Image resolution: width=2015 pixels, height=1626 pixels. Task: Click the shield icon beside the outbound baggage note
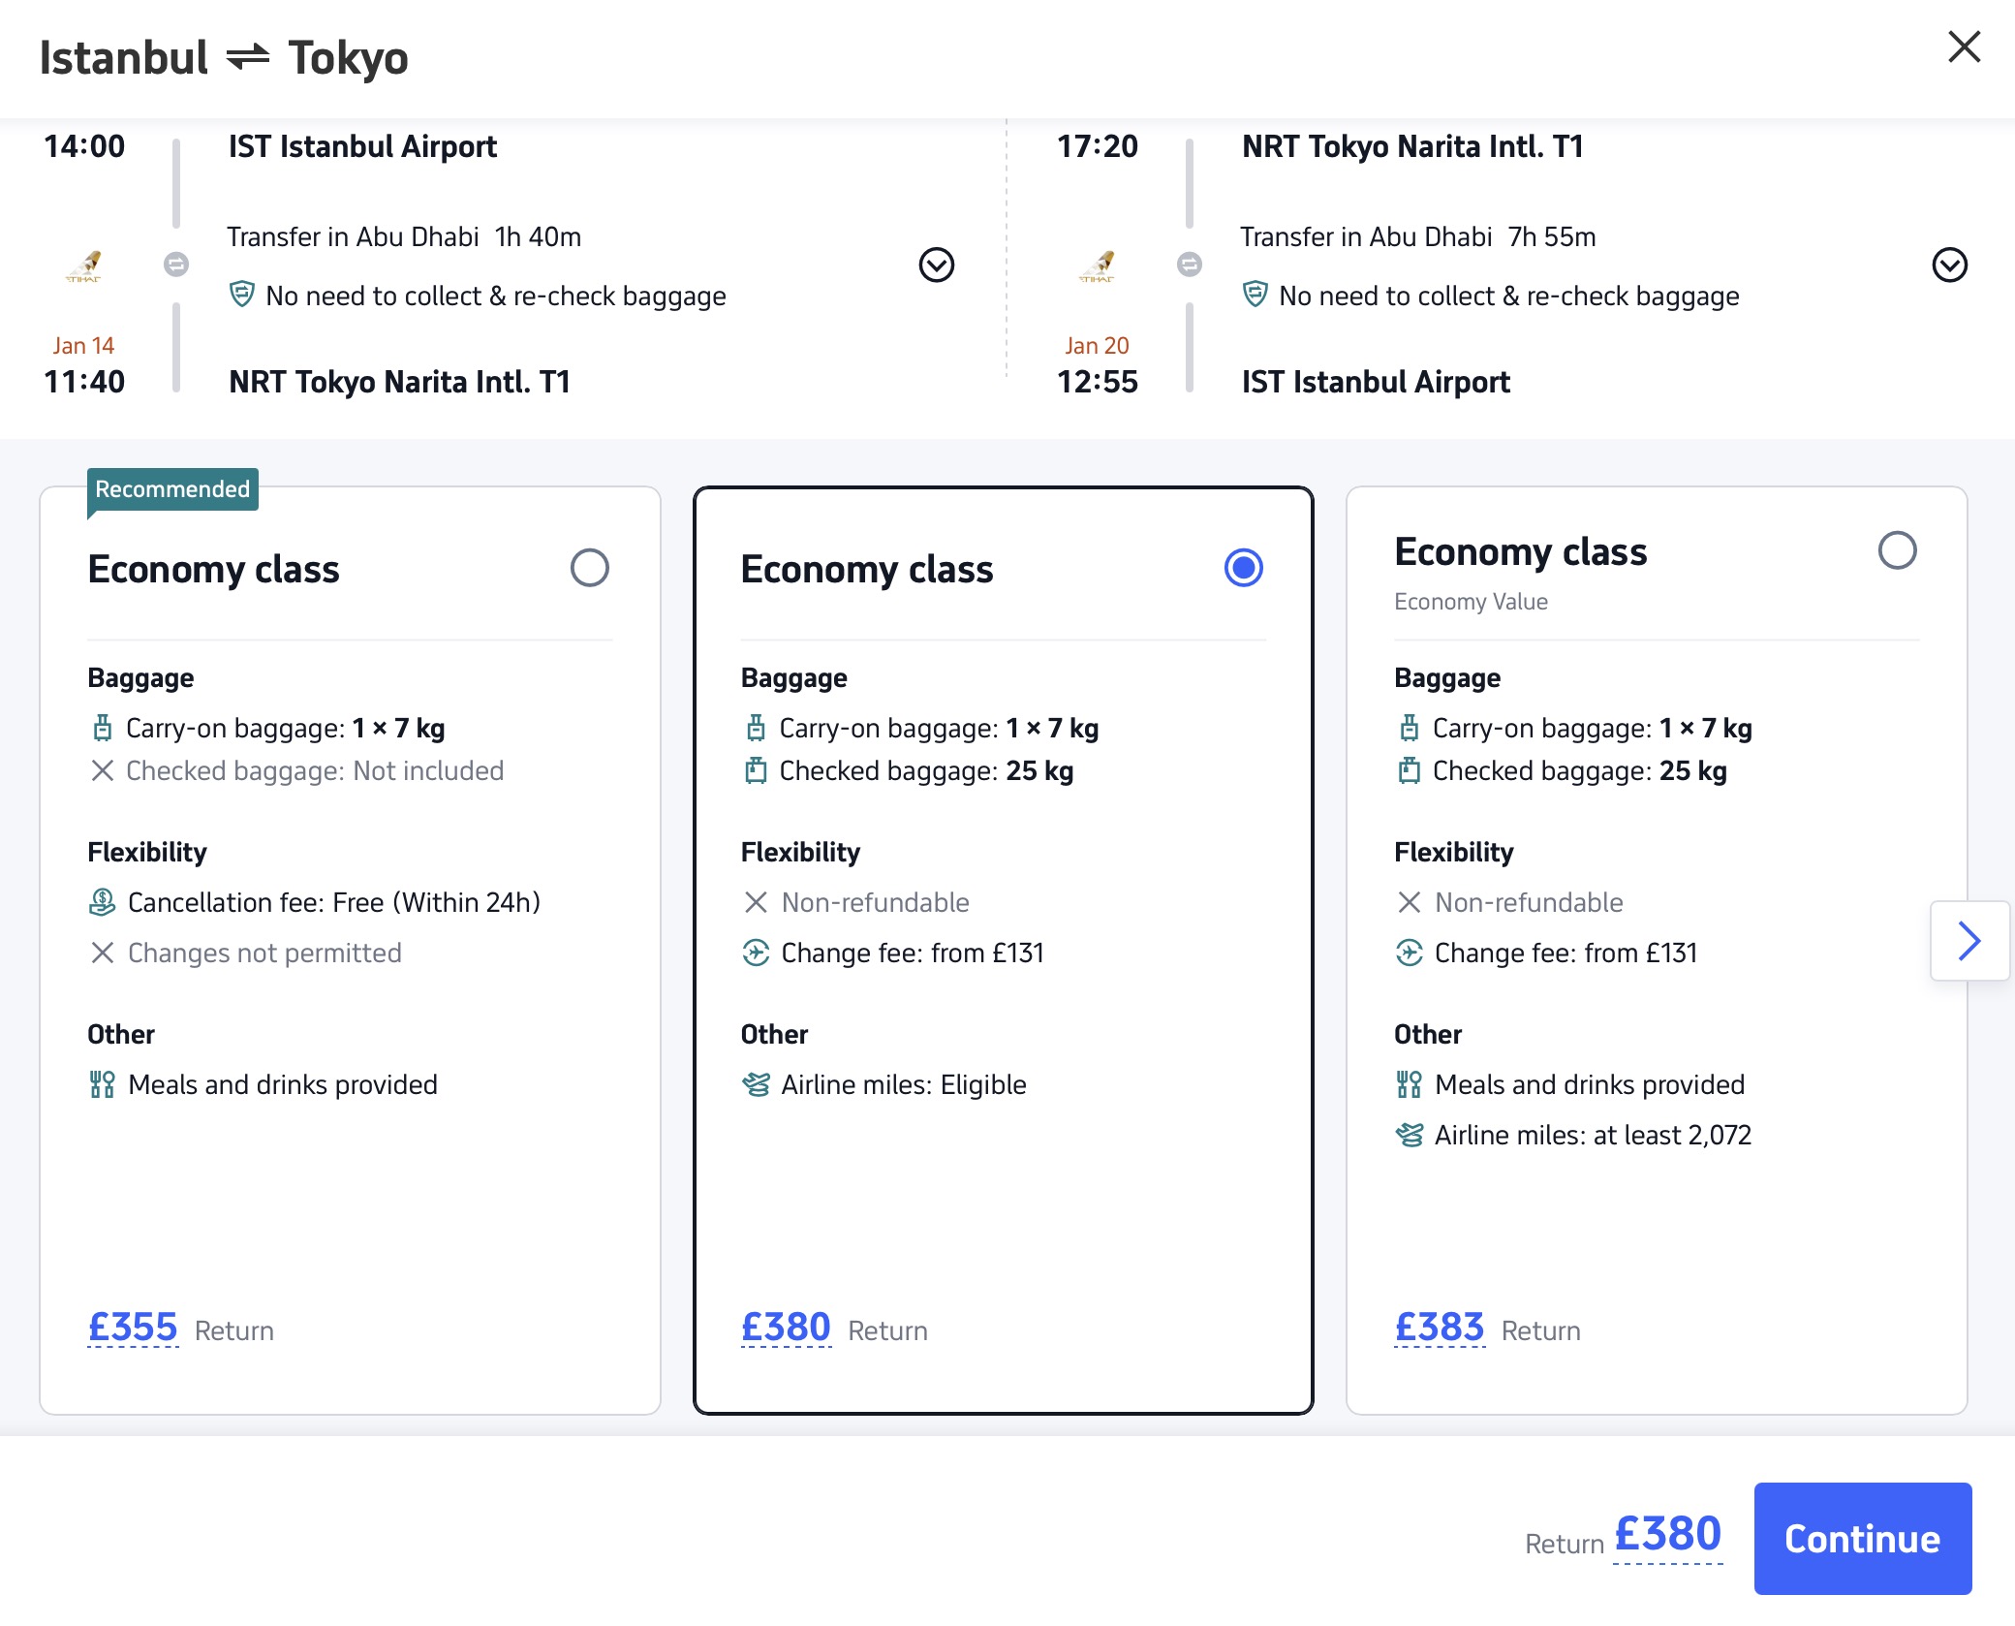241,294
